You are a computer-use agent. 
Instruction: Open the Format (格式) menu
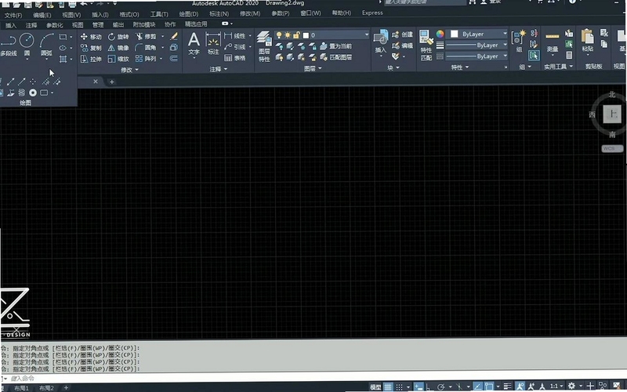tap(129, 14)
